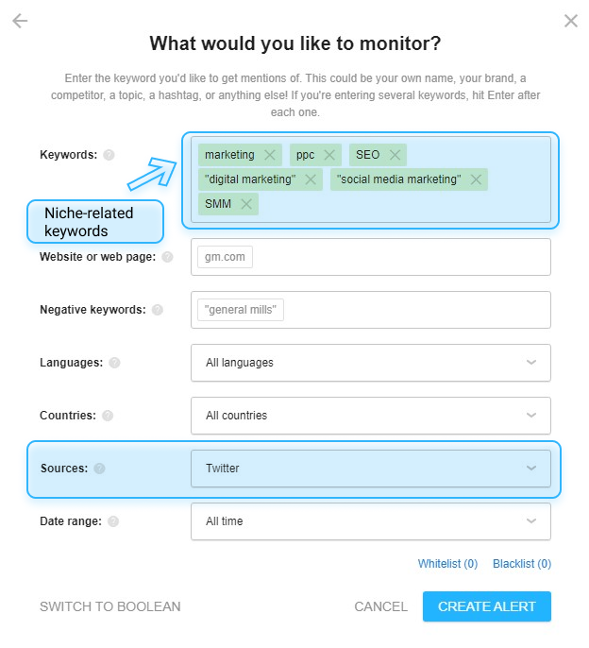
Task: Focus the Website or web page field
Action: (x=371, y=257)
